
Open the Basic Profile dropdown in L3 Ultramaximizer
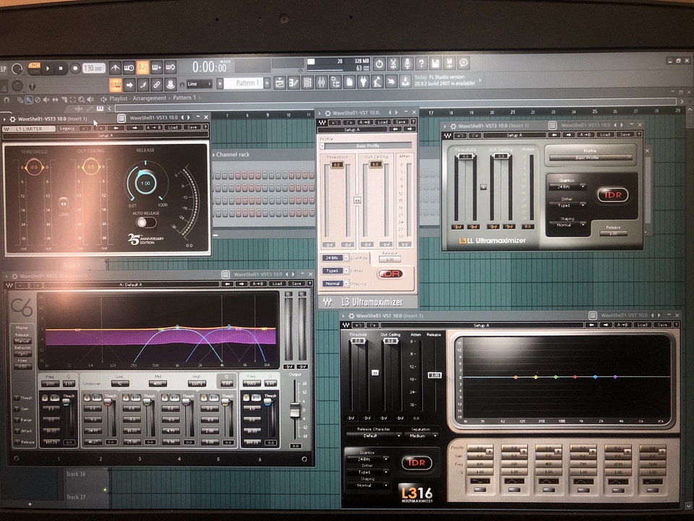[x=367, y=145]
